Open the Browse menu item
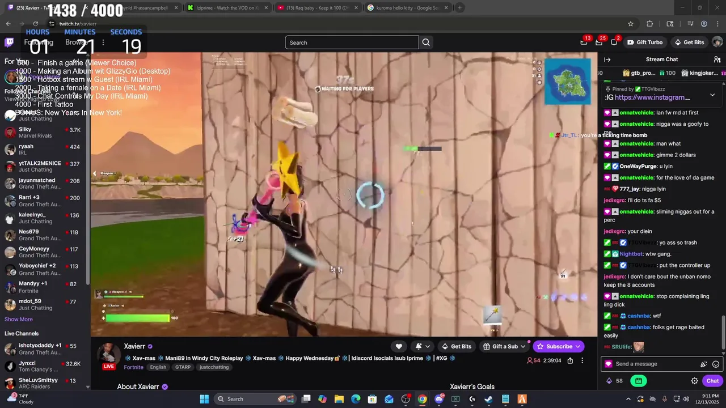 pos(76,42)
